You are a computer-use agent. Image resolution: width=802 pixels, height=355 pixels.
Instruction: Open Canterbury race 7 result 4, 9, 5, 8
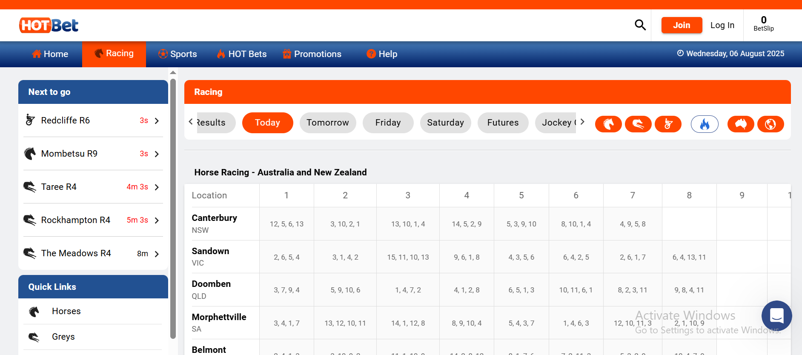633,224
